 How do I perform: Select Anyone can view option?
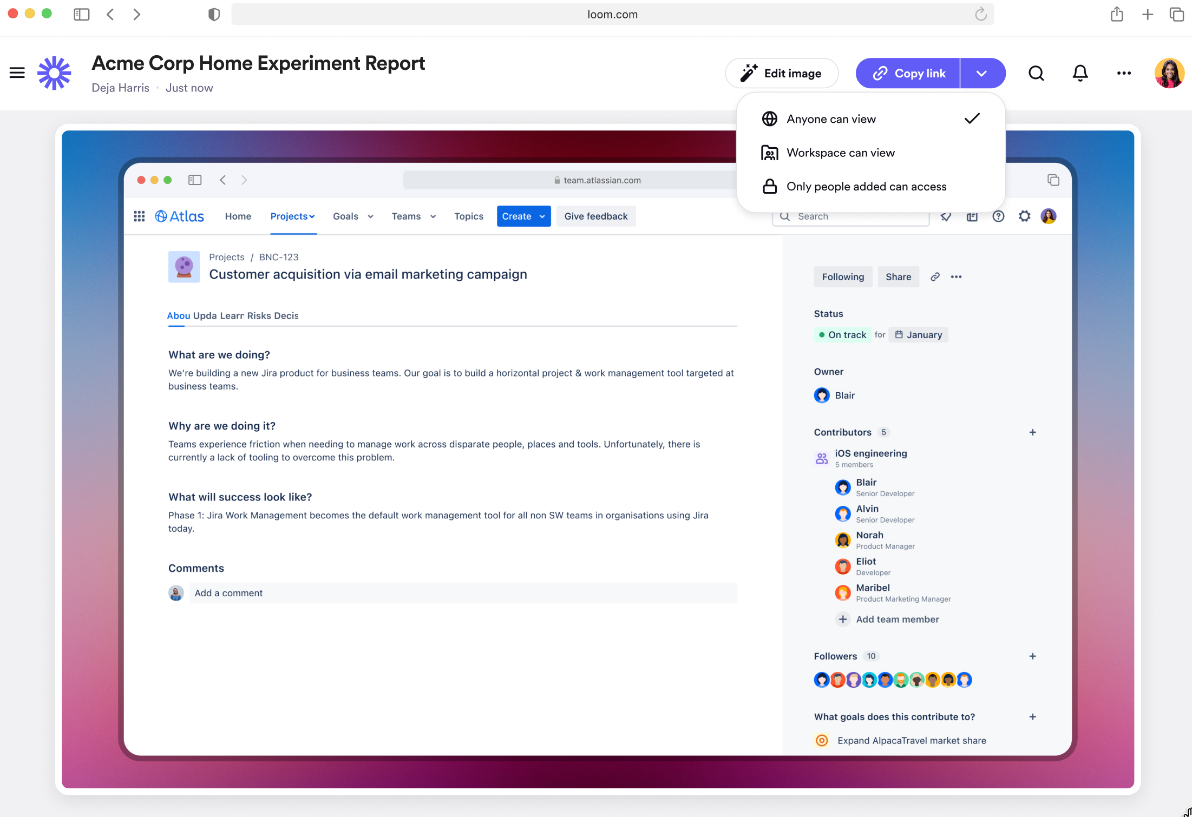tap(831, 119)
